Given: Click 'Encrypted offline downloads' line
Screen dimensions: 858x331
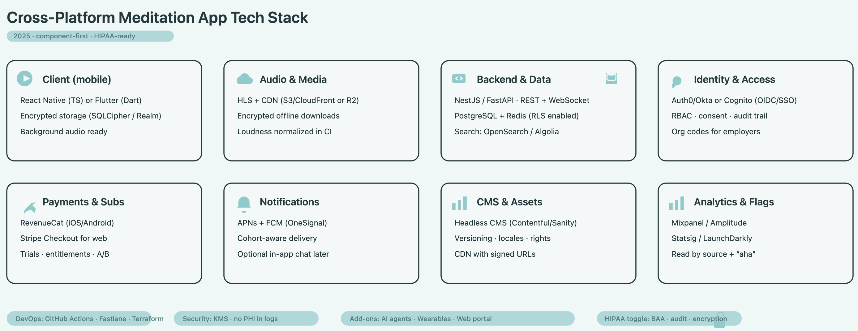Looking at the screenshot, I should pos(288,116).
